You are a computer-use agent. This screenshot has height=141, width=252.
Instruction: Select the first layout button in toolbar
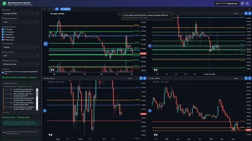click(x=44, y=9)
